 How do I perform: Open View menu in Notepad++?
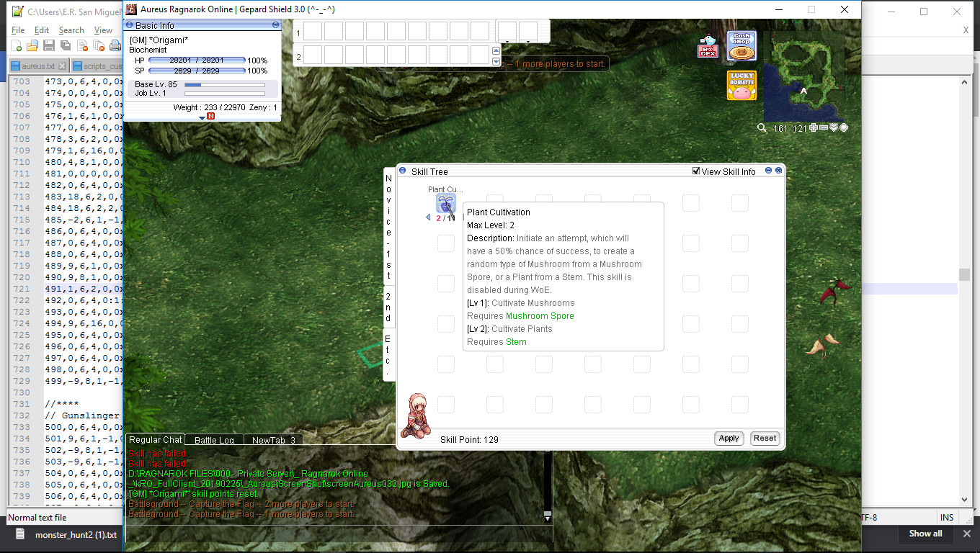103,30
